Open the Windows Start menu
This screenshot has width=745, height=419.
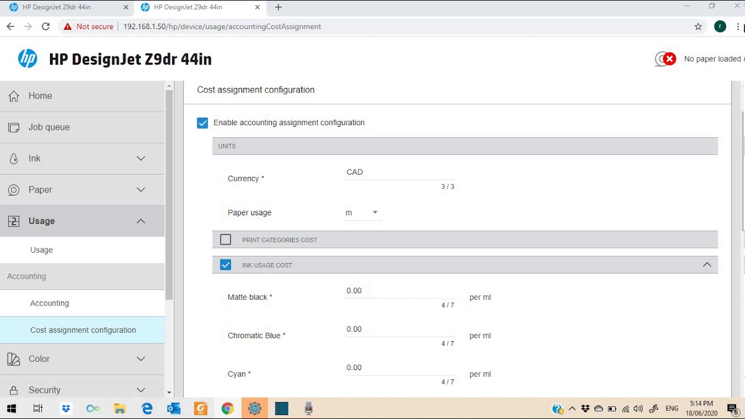pos(12,409)
